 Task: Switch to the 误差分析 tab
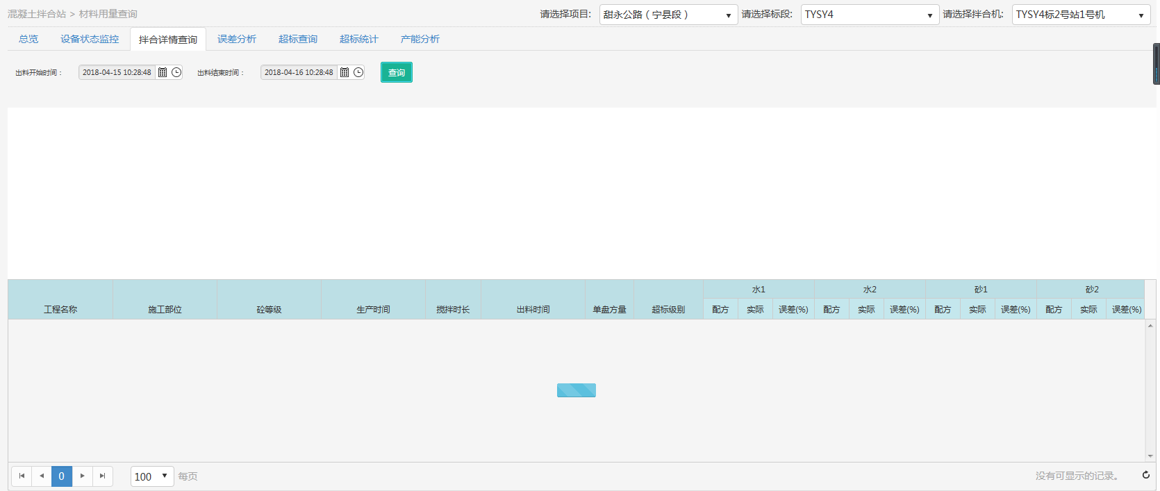(x=237, y=39)
